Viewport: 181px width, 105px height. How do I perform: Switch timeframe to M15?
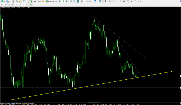point(9,5)
